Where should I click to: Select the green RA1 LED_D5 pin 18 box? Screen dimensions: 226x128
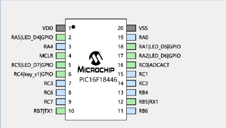131,47
